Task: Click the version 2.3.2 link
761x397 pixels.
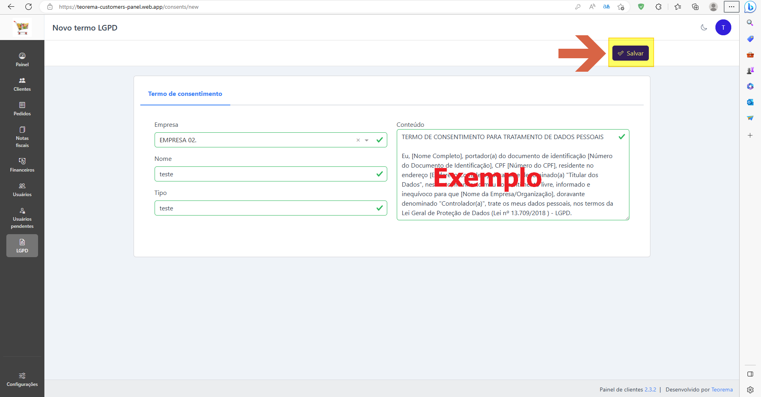Action: [x=650, y=389]
